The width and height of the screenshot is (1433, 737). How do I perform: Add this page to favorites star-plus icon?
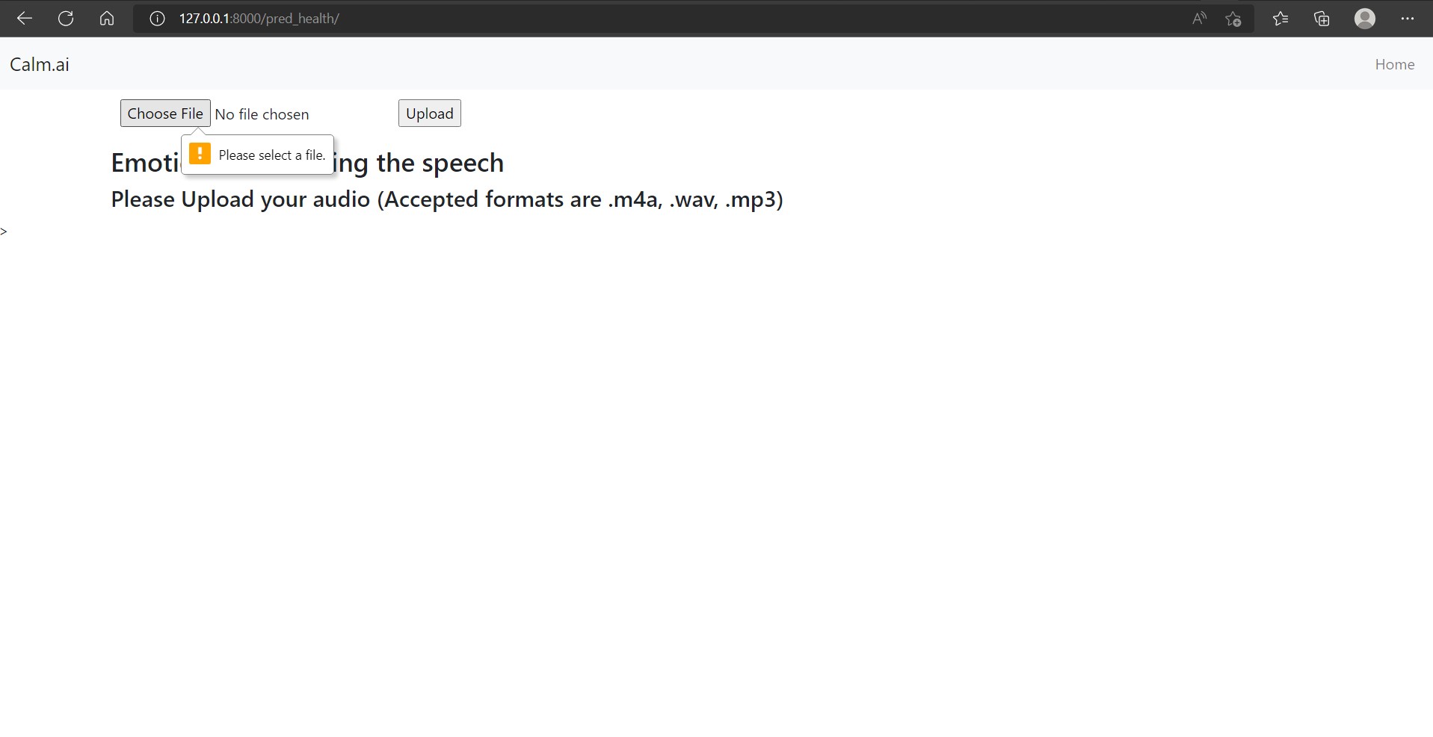tap(1233, 19)
